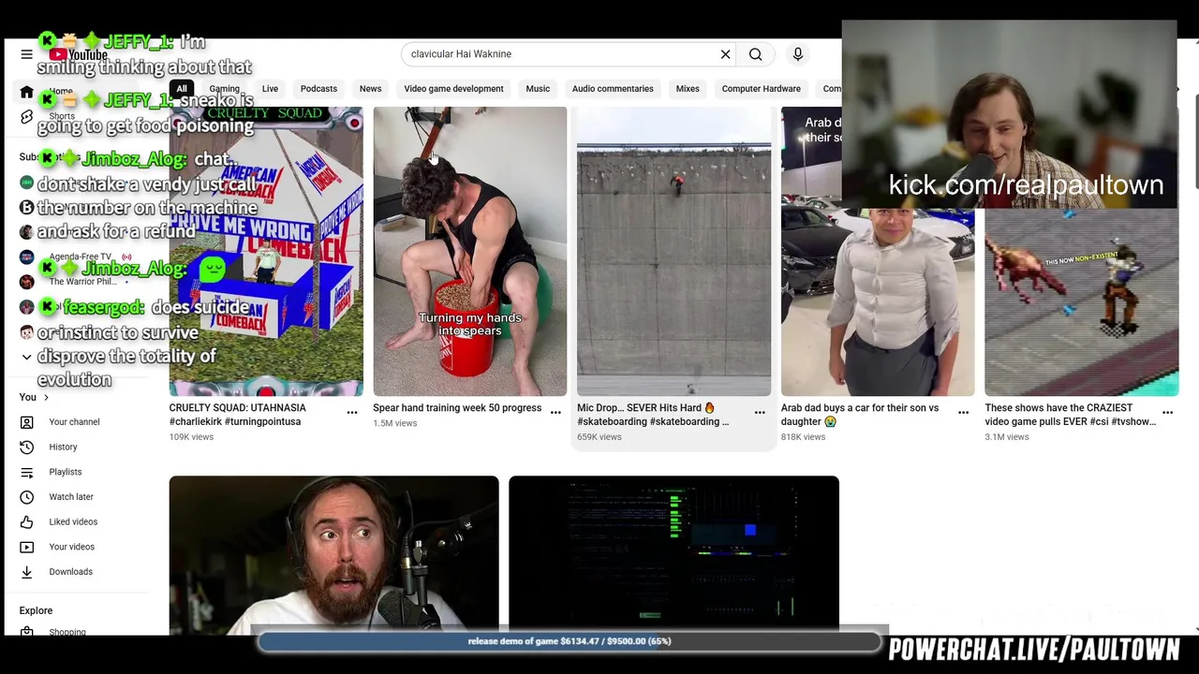Expand subscriptions list chevron above You
Screen dimensions: 1199x674
[x=26, y=357]
